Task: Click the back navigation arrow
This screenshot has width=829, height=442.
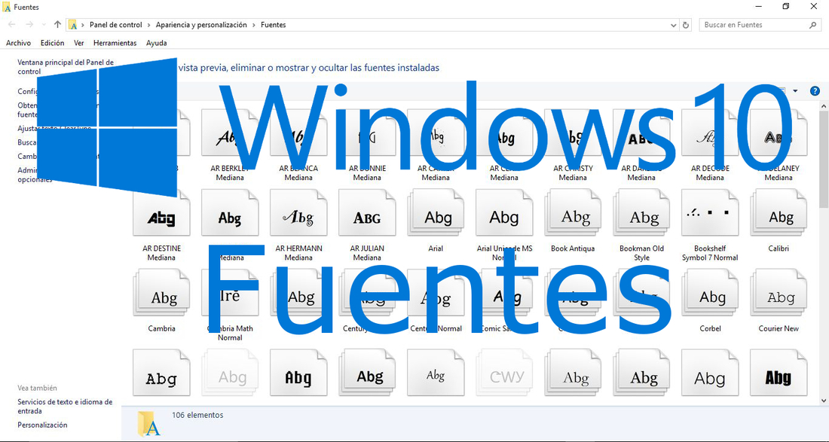Action: (x=11, y=24)
